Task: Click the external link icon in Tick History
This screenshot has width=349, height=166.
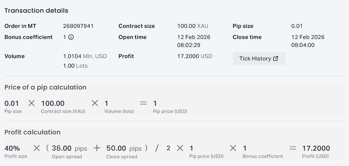Action: [276, 59]
